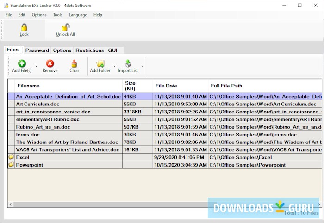Open the Edit menu
The width and height of the screenshot is (324, 223).
click(x=22, y=15)
